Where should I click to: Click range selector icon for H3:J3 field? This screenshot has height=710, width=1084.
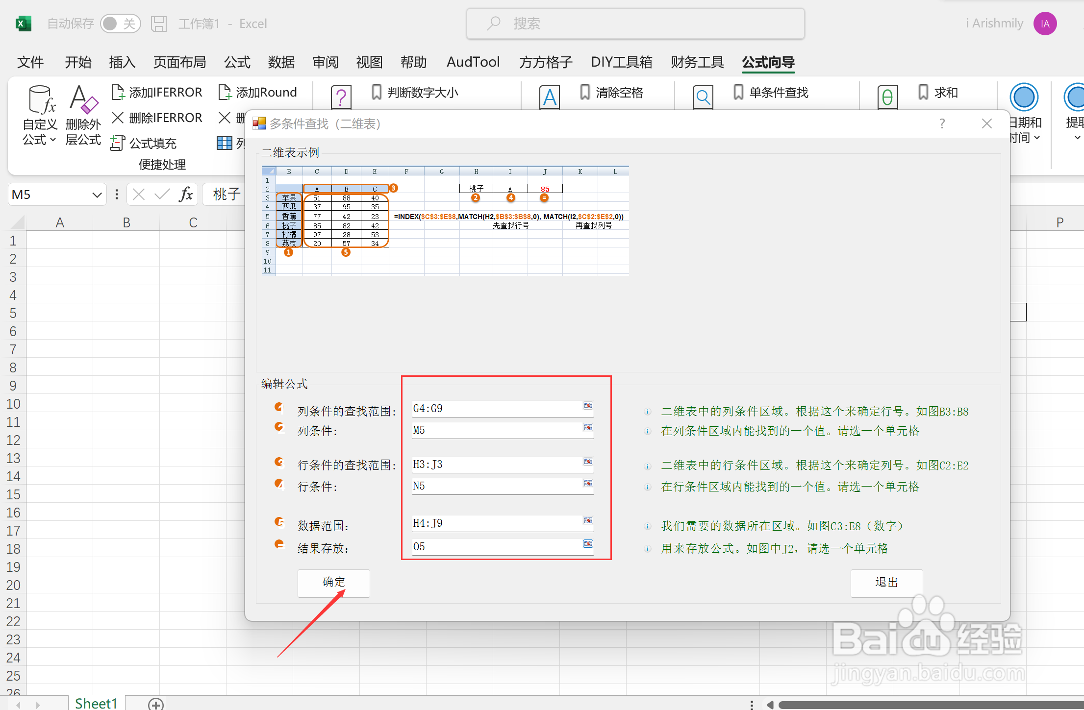588,462
